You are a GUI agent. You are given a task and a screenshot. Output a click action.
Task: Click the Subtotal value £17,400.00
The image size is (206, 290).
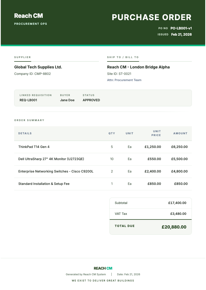pyautogui.click(x=177, y=203)
